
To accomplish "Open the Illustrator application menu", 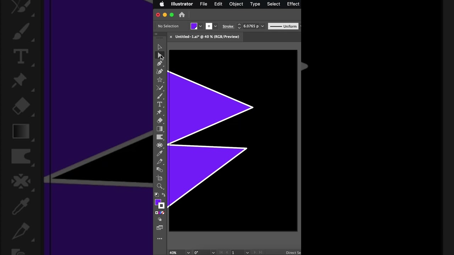I will 182,4.
